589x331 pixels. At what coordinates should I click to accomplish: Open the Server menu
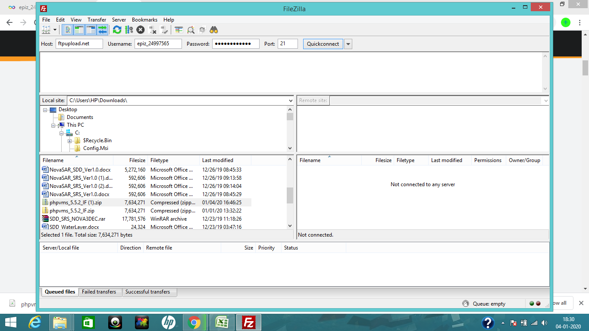point(119,20)
